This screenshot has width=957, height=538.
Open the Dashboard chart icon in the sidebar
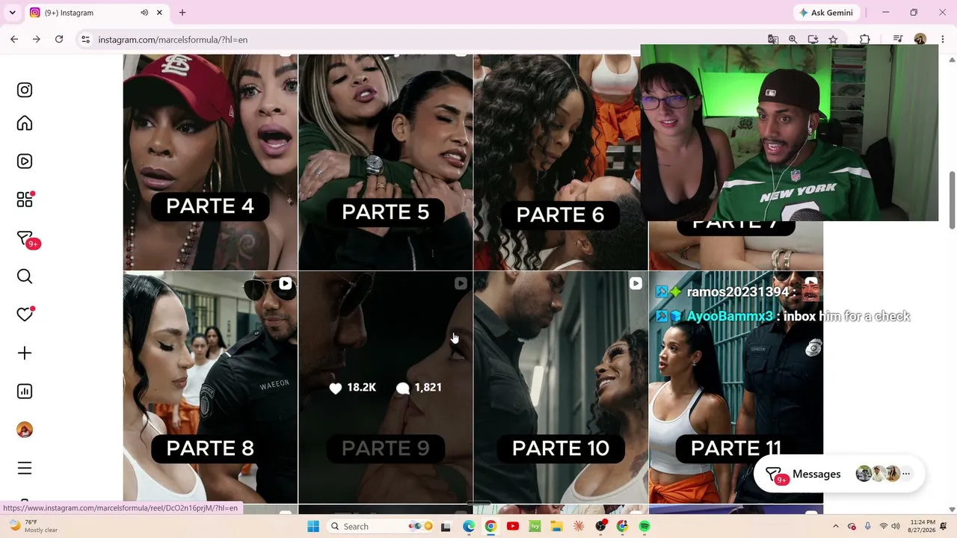[25, 392]
